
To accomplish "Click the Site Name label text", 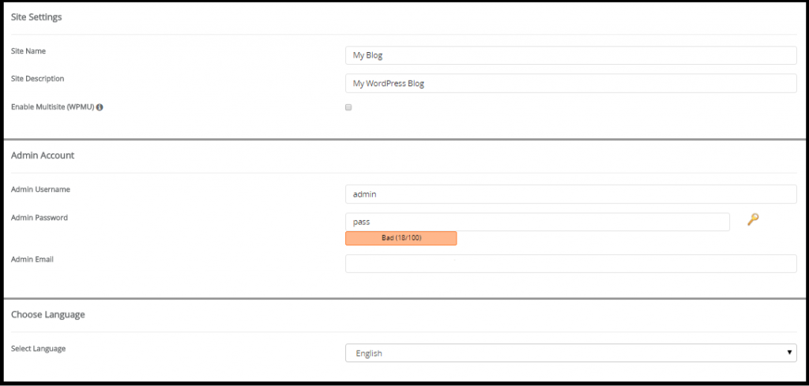I will 28,51.
